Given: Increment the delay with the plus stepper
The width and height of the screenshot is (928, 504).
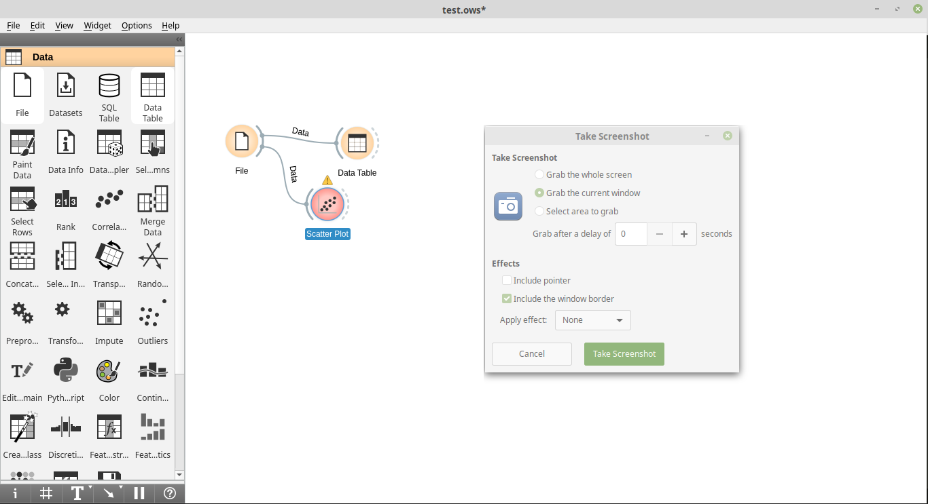Looking at the screenshot, I should coord(683,233).
